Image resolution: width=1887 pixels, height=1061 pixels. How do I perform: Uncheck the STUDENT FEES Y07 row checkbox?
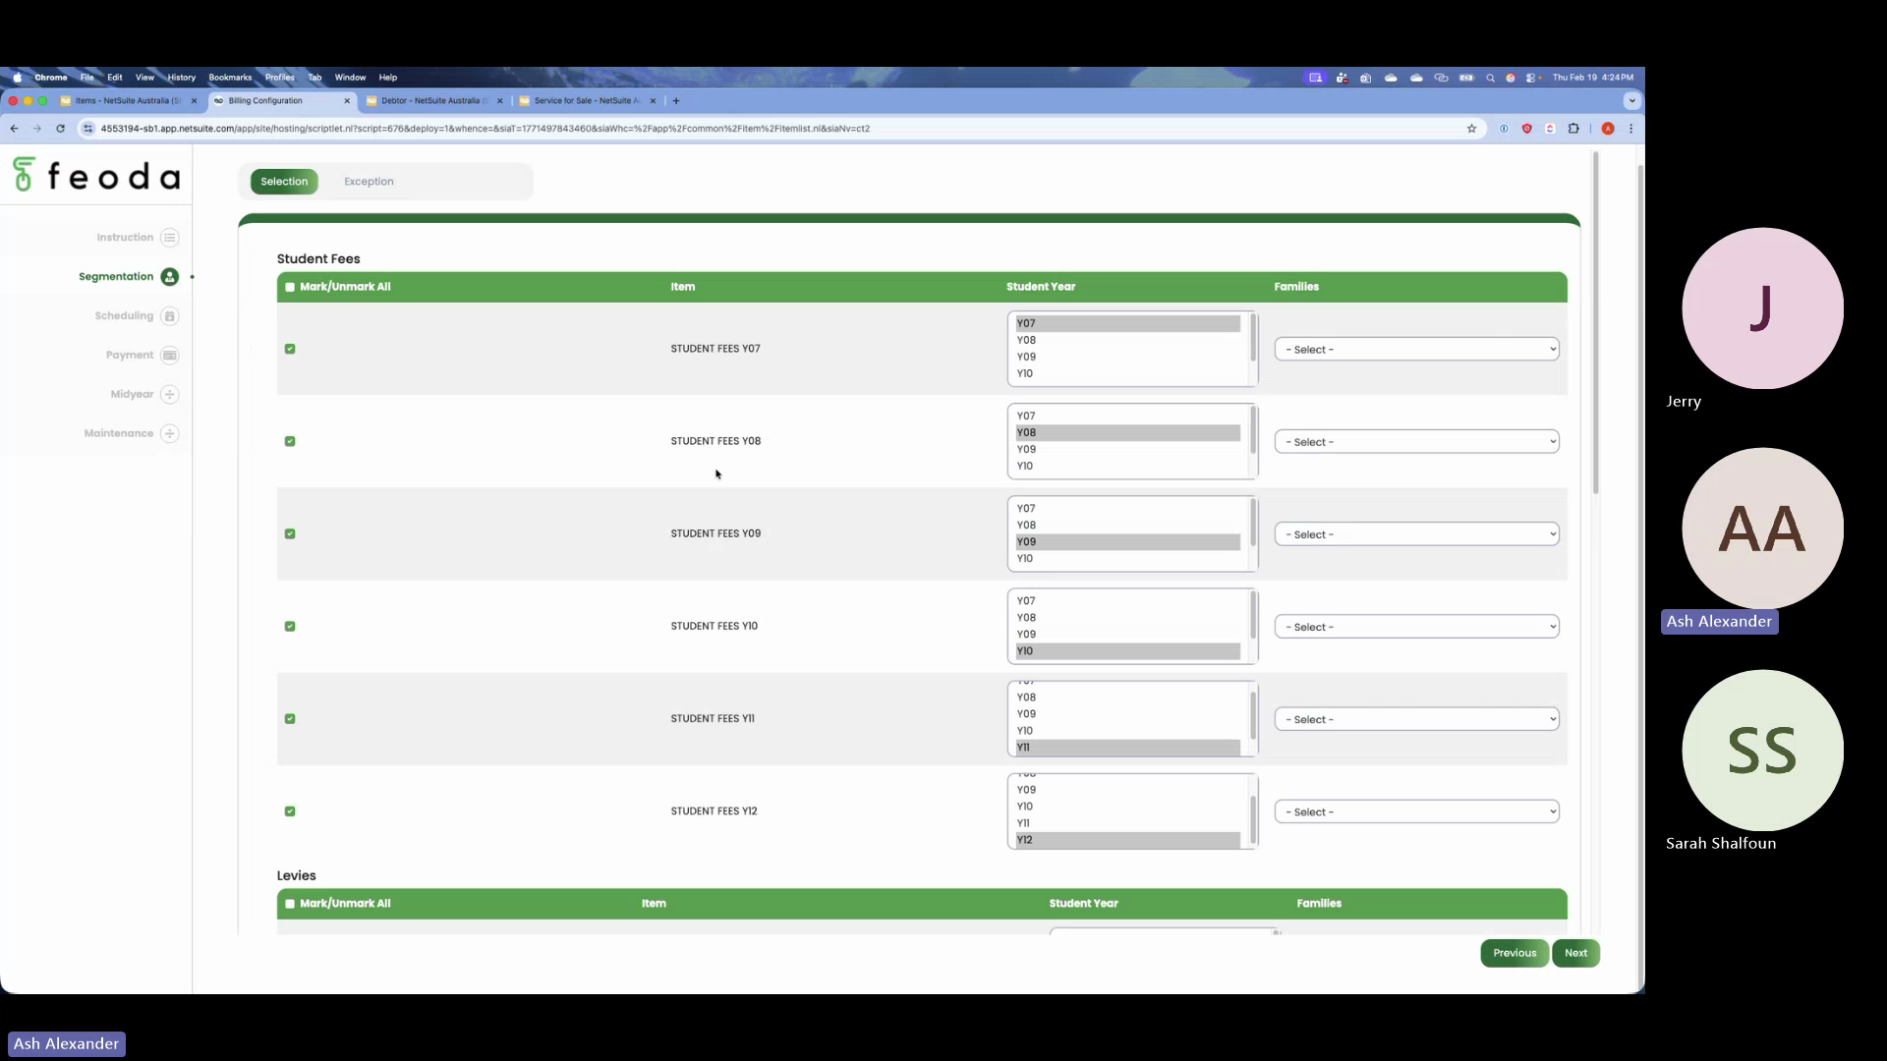(289, 349)
